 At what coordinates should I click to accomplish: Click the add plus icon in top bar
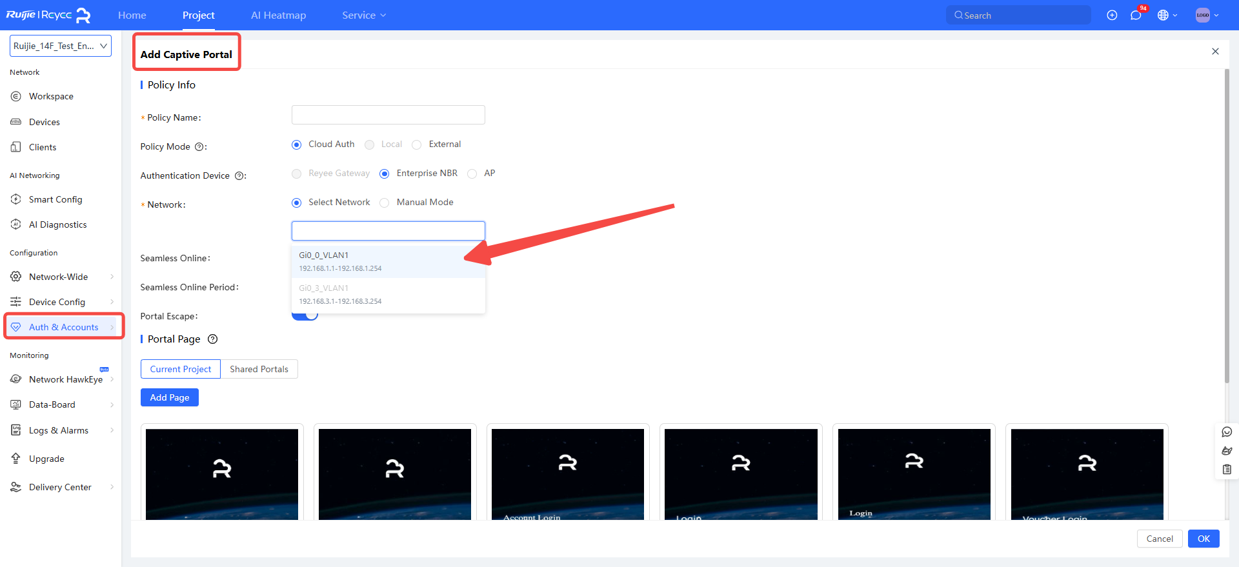pos(1112,15)
